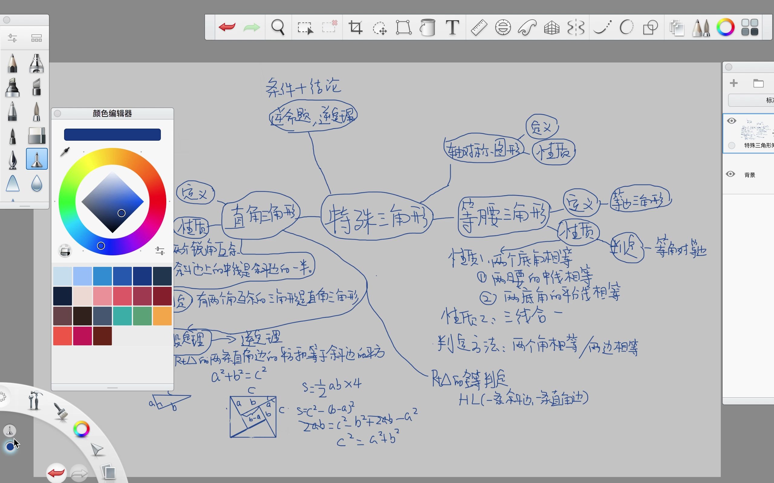774x483 pixels.
Task: Open the draw shapes tool
Action: pyautogui.click(x=650, y=27)
